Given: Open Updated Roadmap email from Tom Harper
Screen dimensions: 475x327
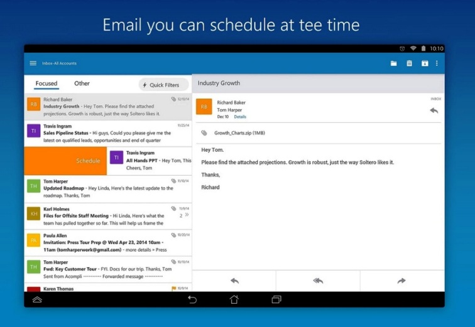Looking at the screenshot, I should click(x=108, y=189).
